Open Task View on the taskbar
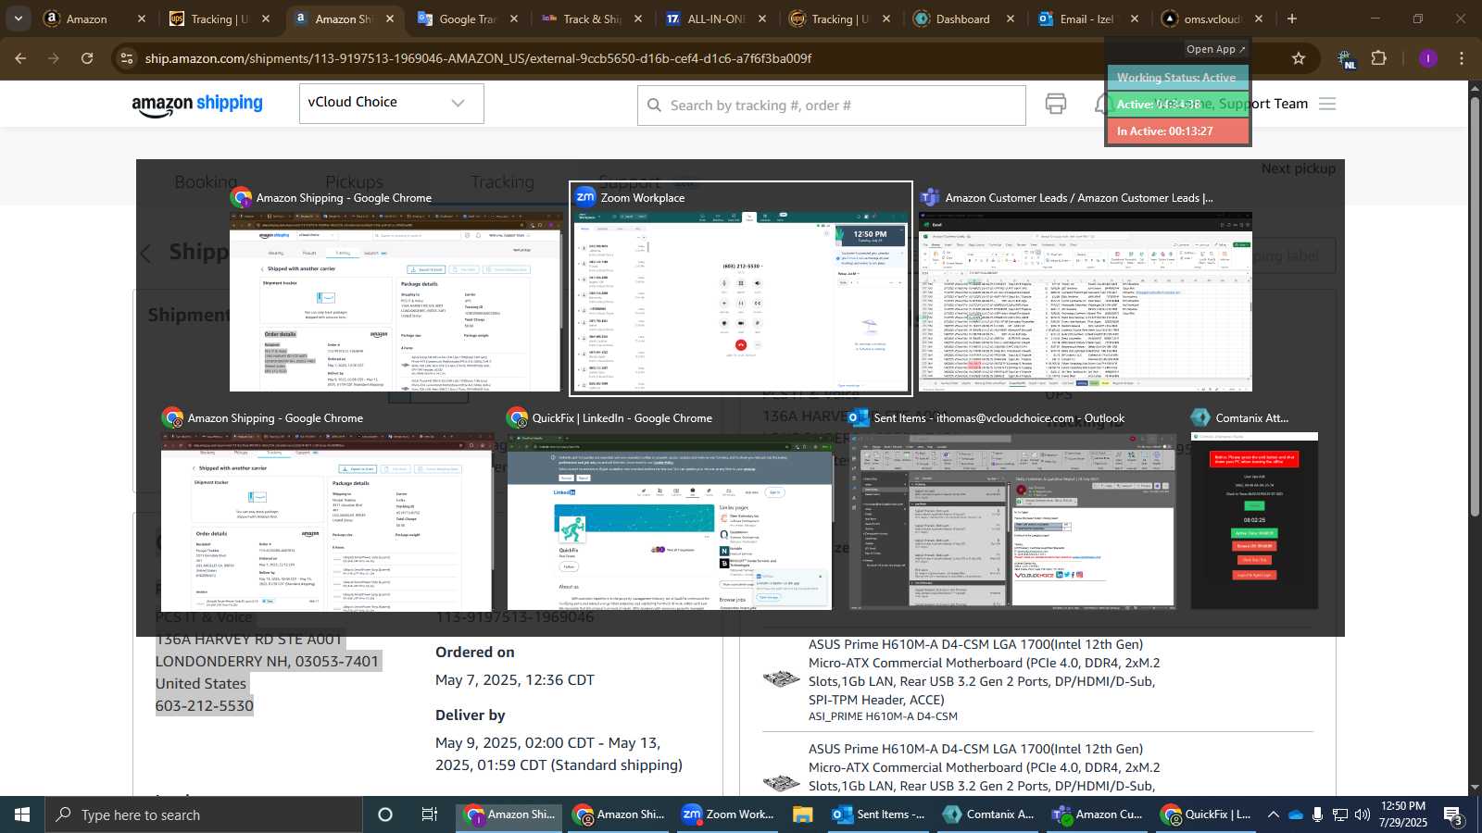Screen dimensions: 1482x833 pyautogui.click(x=430, y=814)
